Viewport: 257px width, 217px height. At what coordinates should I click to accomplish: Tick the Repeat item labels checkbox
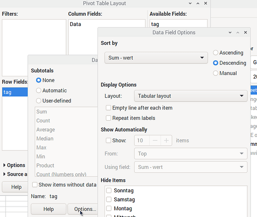[131, 118]
